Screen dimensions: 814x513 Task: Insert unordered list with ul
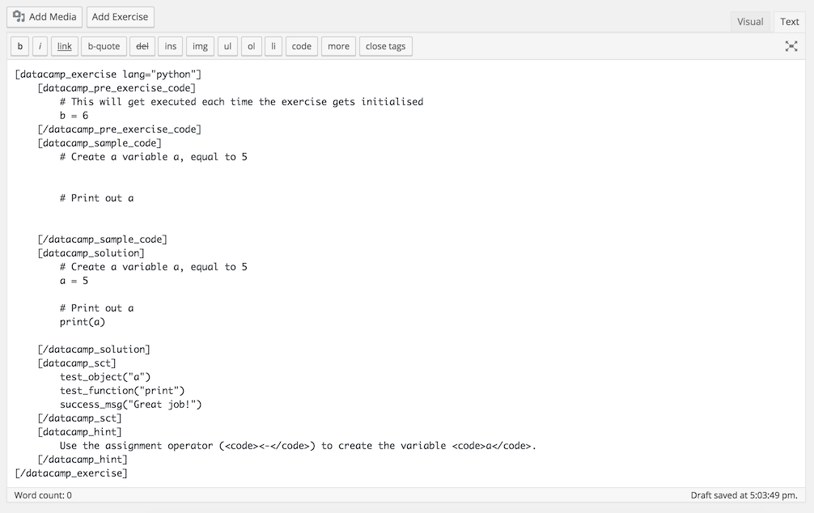point(227,46)
